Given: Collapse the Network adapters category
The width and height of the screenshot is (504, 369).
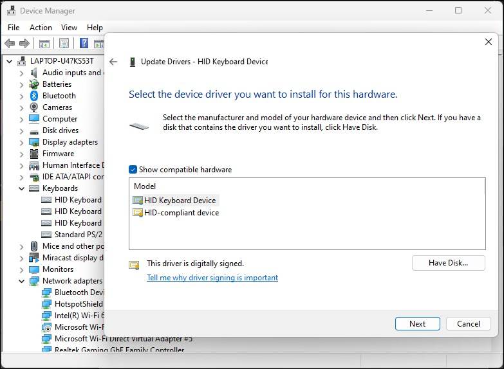Looking at the screenshot, I should 21,281.
